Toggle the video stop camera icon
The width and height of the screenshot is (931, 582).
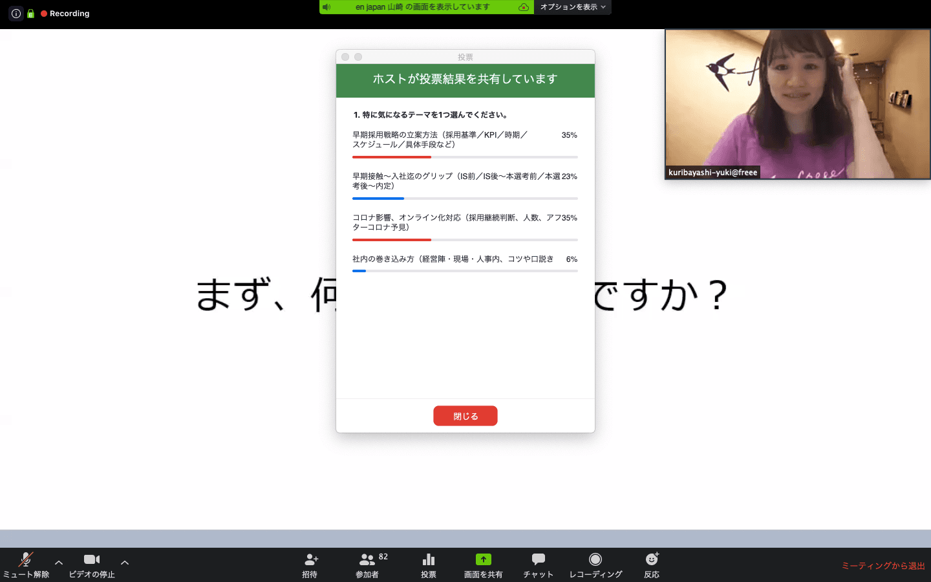click(x=92, y=559)
